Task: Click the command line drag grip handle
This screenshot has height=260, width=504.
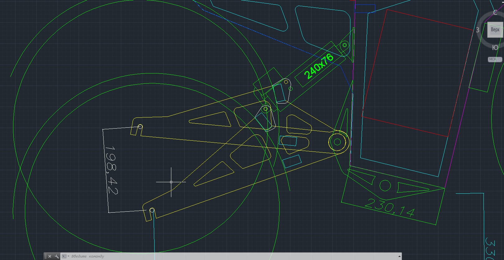Action: click(45, 256)
